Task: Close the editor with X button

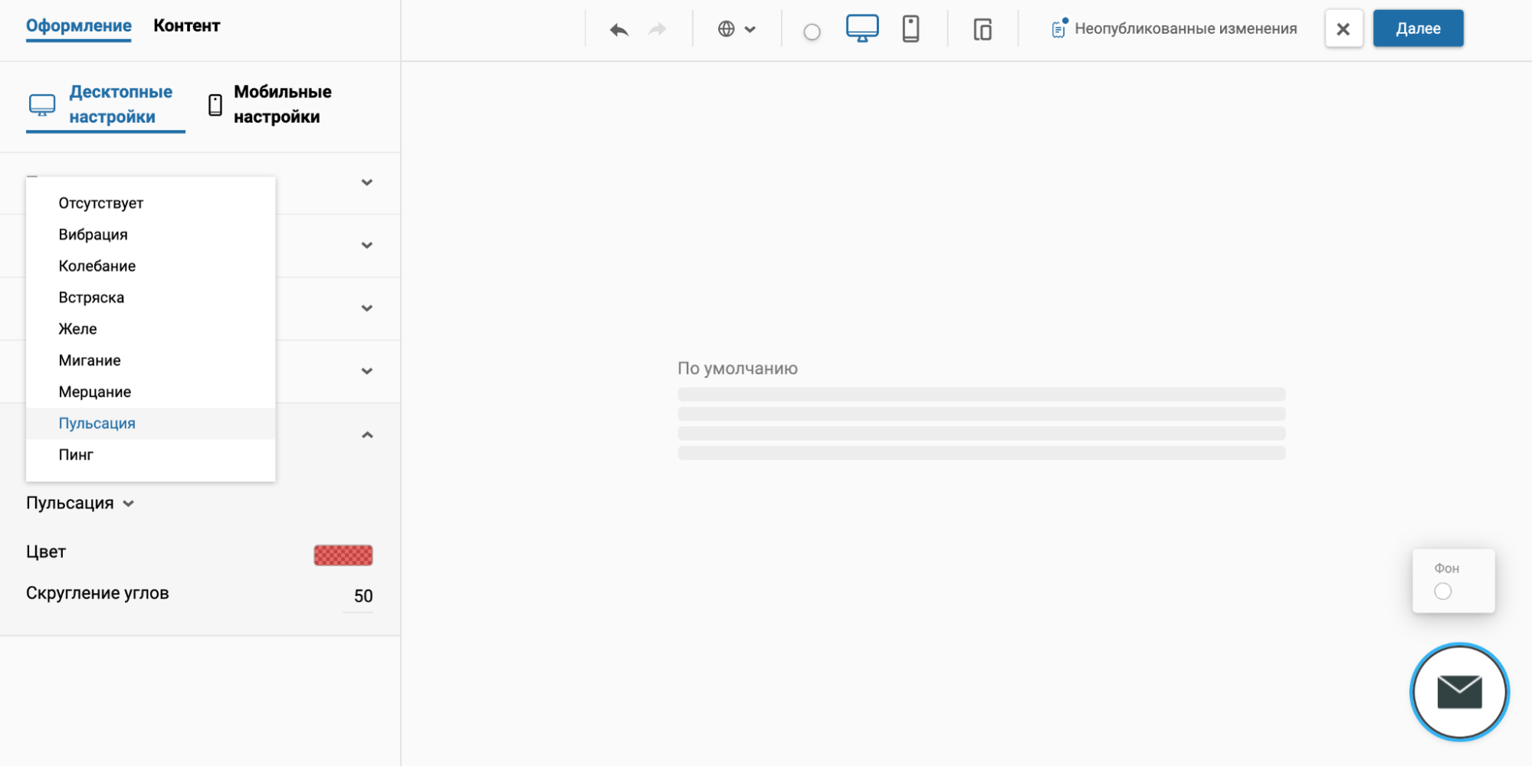Action: tap(1343, 29)
